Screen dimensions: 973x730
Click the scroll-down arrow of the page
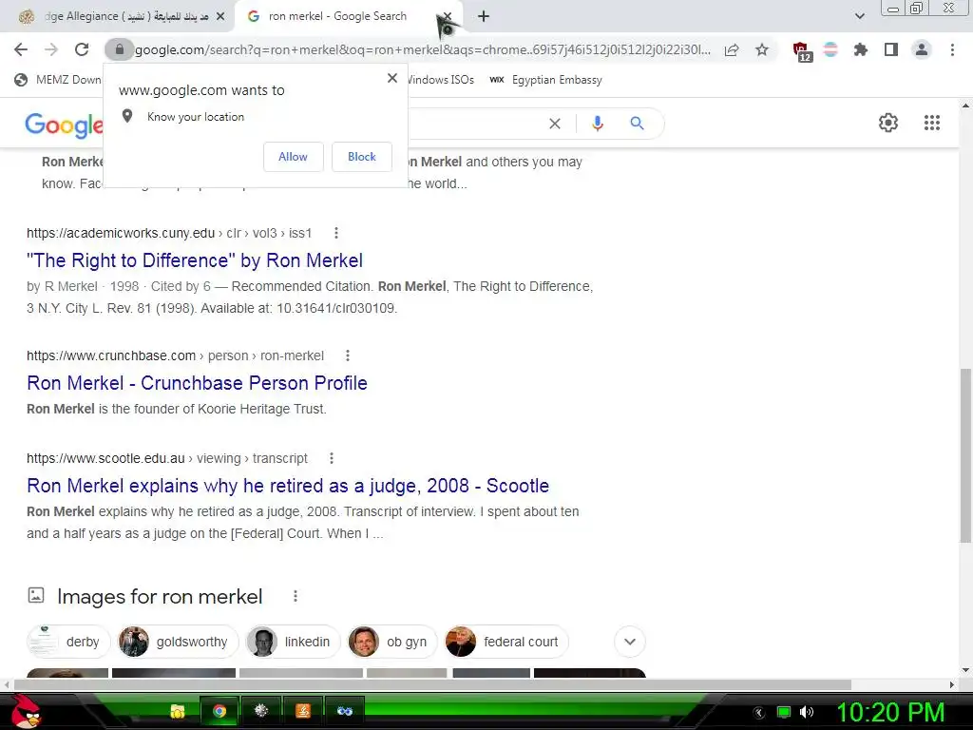965,670
